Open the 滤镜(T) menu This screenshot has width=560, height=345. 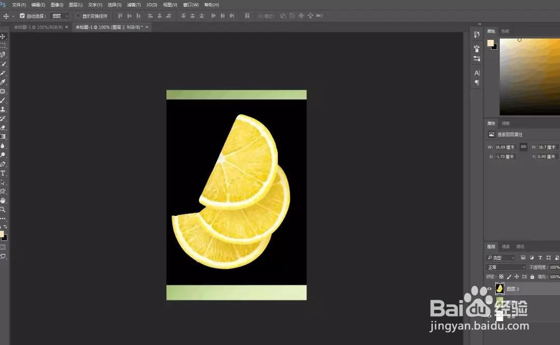(134, 5)
